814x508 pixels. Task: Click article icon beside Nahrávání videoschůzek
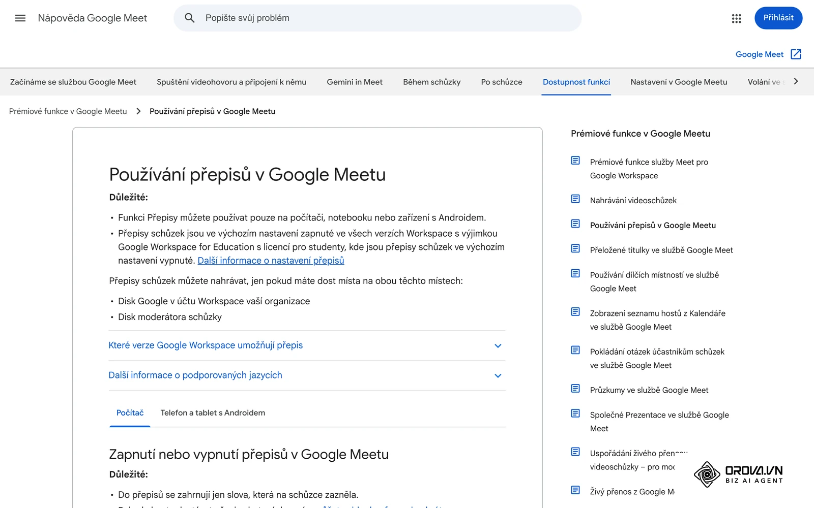[x=575, y=199]
